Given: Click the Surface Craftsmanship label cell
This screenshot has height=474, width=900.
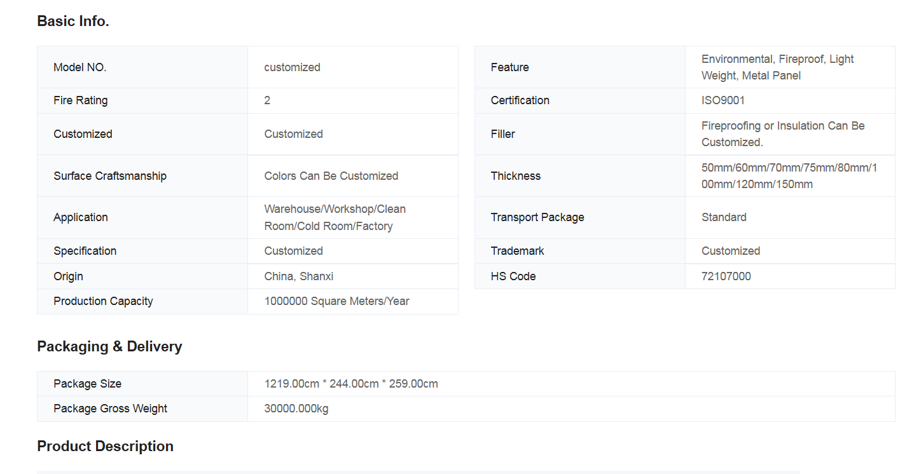Looking at the screenshot, I should (142, 176).
